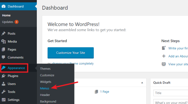Follow the change your theme completely link
The width and height of the screenshot is (188, 104).
(73, 63)
